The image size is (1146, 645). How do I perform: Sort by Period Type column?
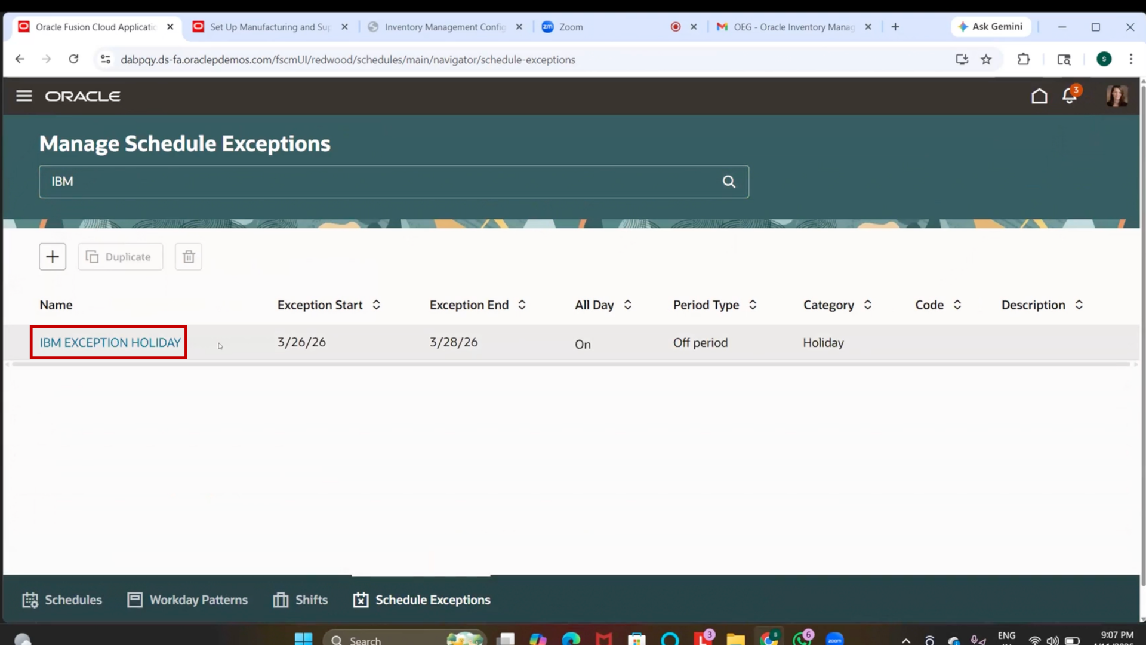(x=753, y=305)
